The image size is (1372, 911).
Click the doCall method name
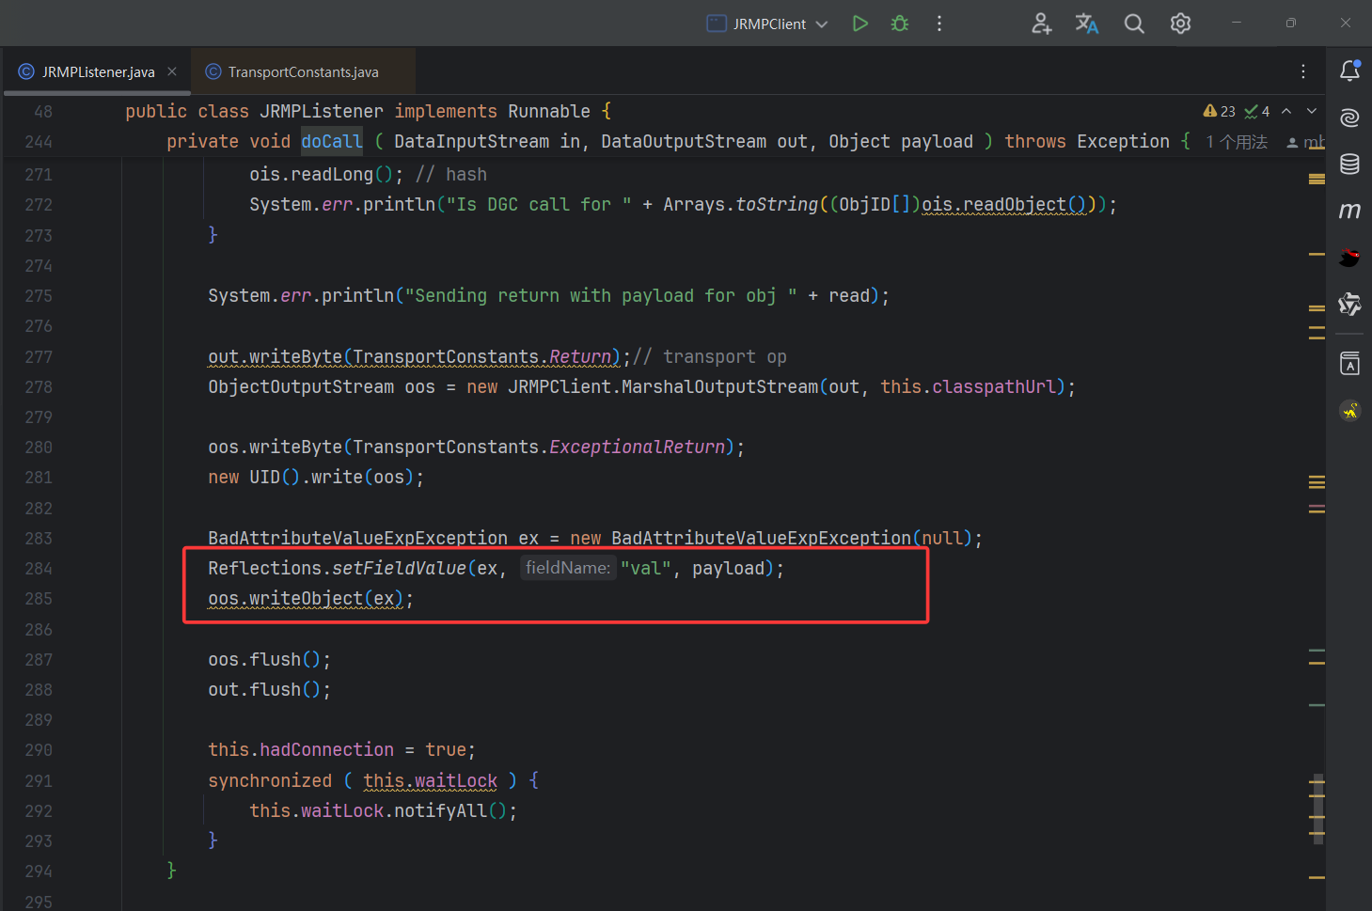tap(331, 141)
